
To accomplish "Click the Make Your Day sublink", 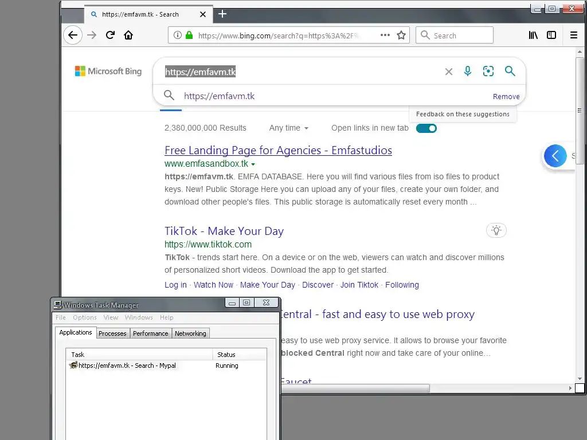I will pos(268,285).
